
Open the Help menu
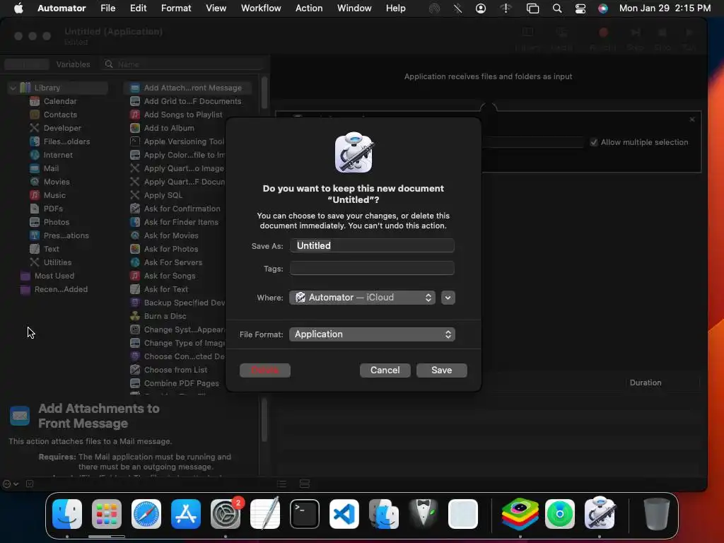[x=396, y=8]
